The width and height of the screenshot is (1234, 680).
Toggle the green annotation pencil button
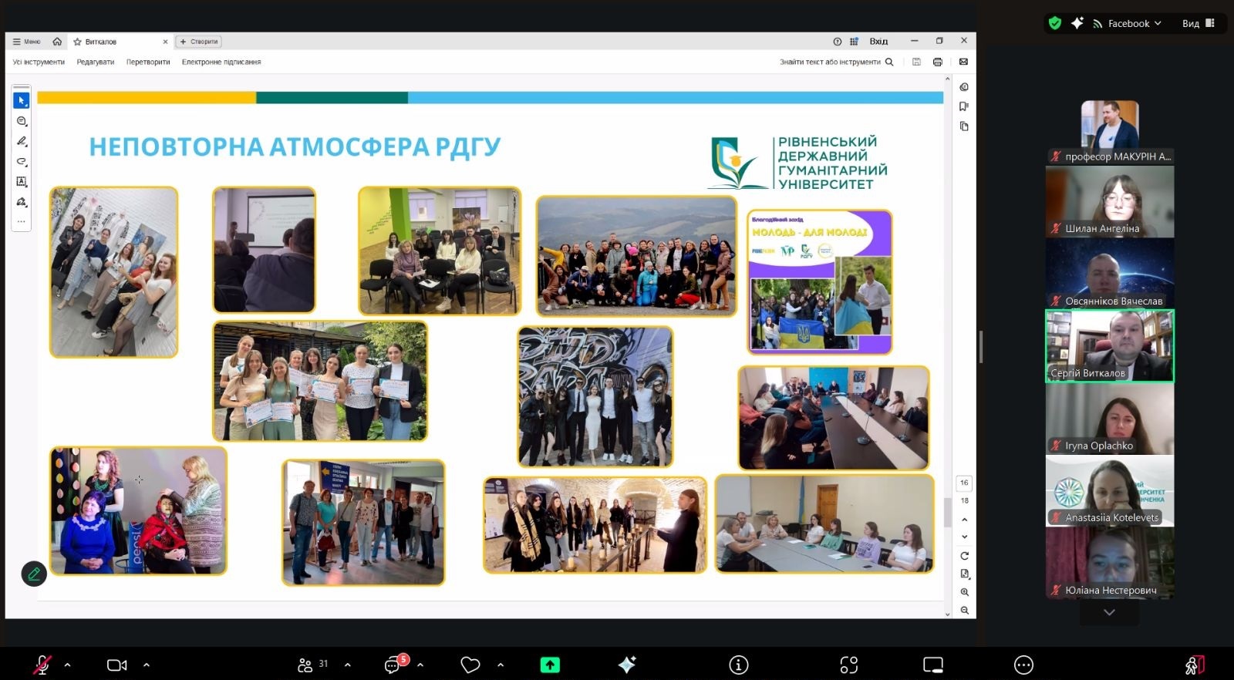pos(34,574)
